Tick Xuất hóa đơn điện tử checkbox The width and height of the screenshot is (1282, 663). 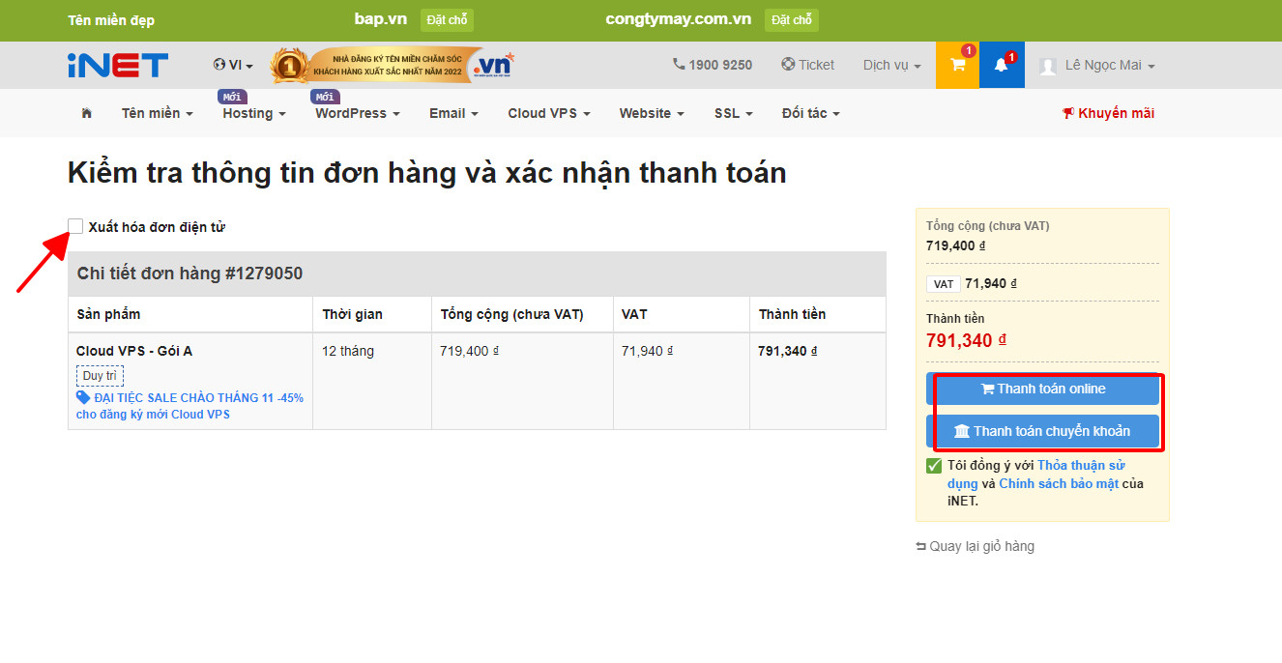click(75, 226)
